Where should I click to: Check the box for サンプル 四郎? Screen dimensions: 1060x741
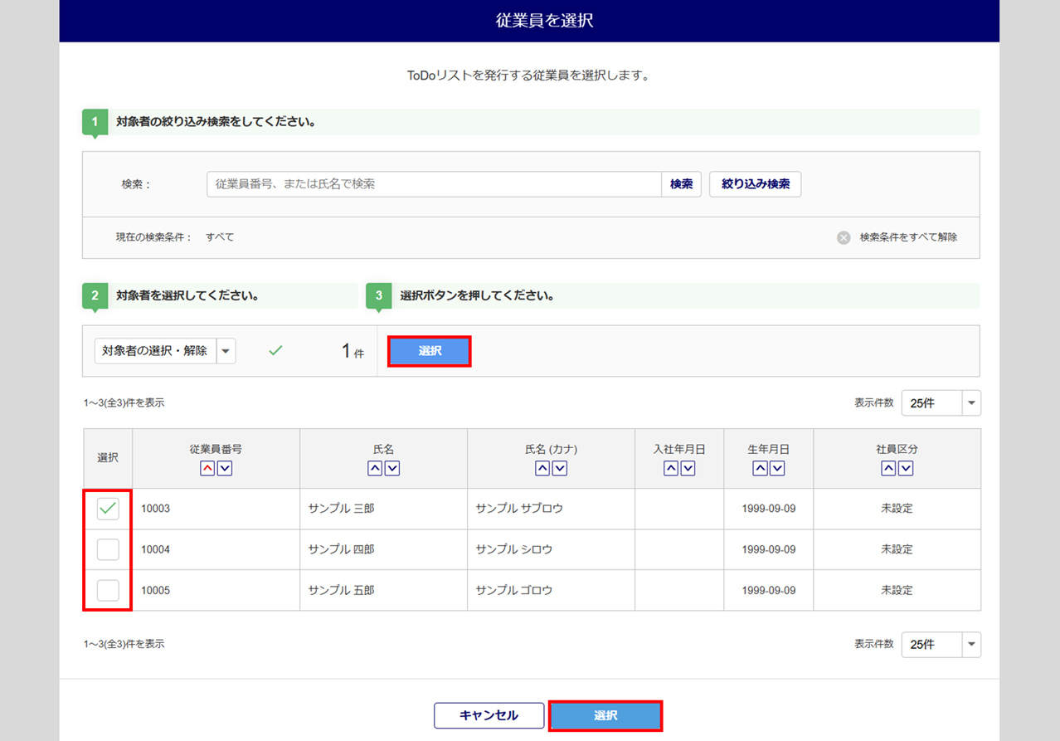tap(108, 549)
